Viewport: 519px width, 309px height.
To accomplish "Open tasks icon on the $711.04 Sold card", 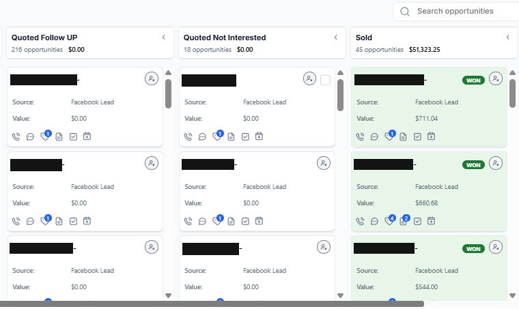I will click(x=417, y=136).
